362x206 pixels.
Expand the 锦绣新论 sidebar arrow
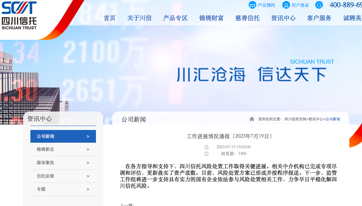(88, 150)
